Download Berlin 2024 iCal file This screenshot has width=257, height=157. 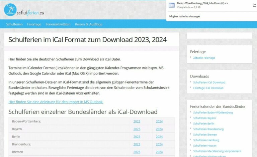159,137
